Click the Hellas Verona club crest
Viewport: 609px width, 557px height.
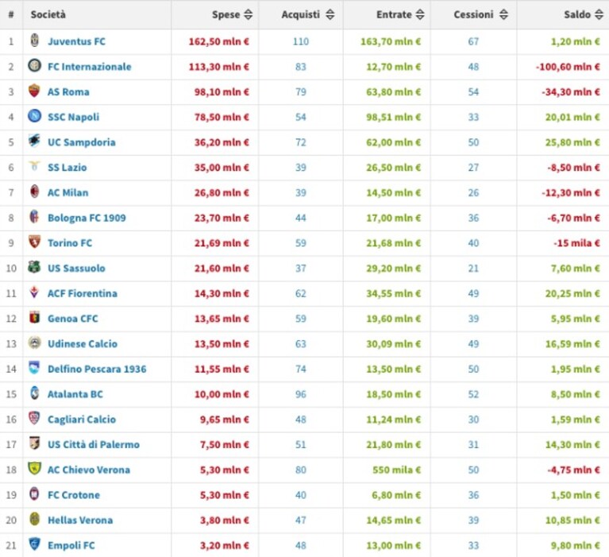[x=35, y=519]
